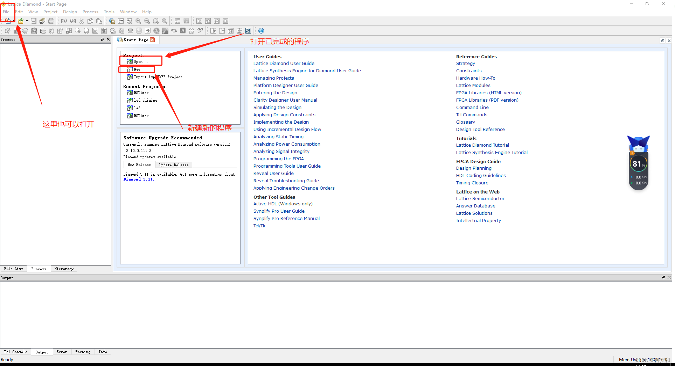Click the Save All stacked disks icon
The image size is (675, 366).
click(x=42, y=21)
